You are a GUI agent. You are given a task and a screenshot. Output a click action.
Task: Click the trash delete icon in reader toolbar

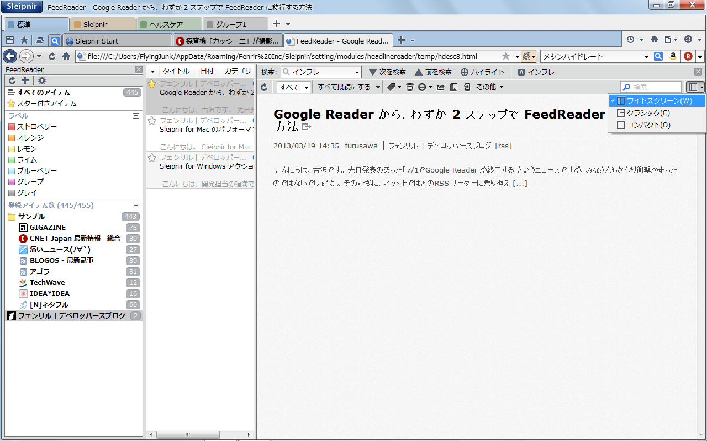point(409,87)
